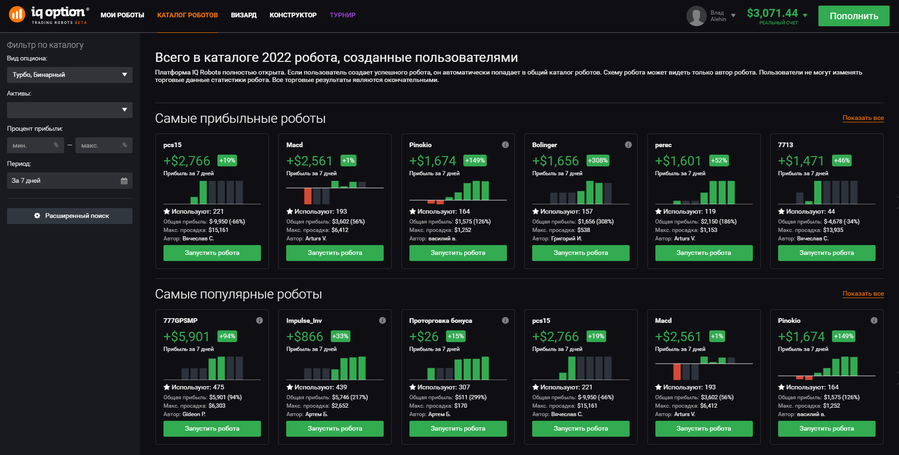Open info icon on Bolinger card
The image size is (899, 455).
tap(628, 145)
